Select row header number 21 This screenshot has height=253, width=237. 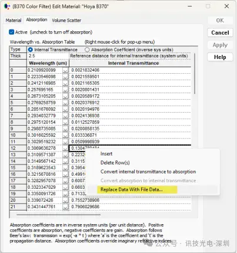(18, 206)
